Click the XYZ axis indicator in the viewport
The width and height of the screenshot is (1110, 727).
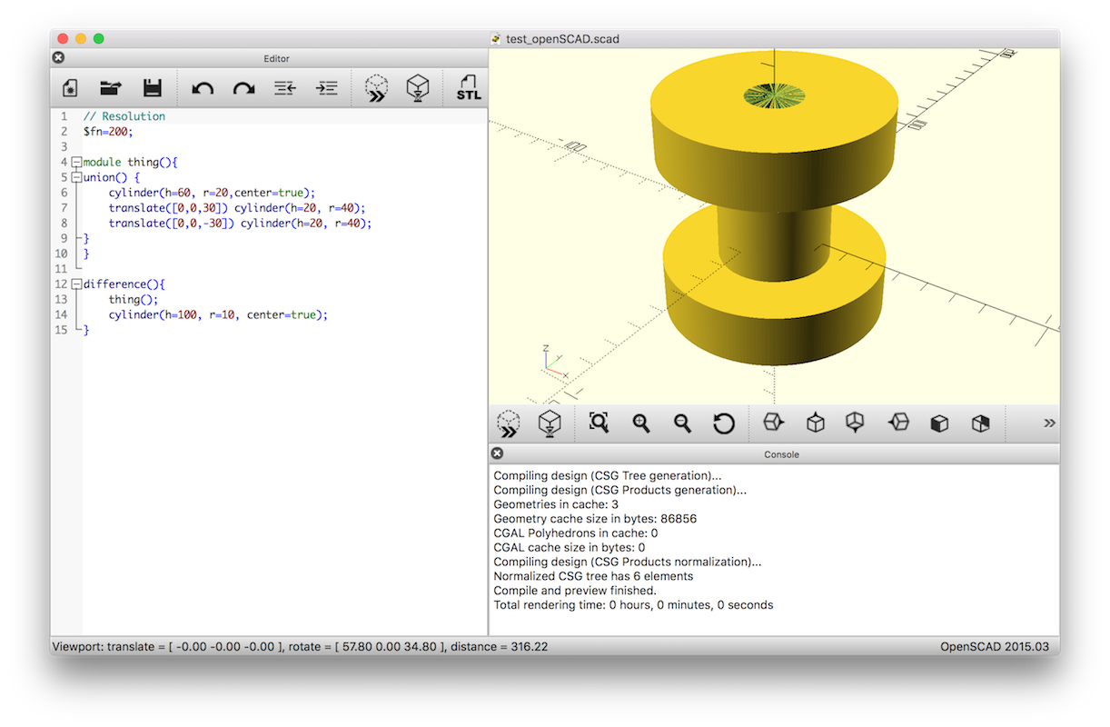(554, 361)
